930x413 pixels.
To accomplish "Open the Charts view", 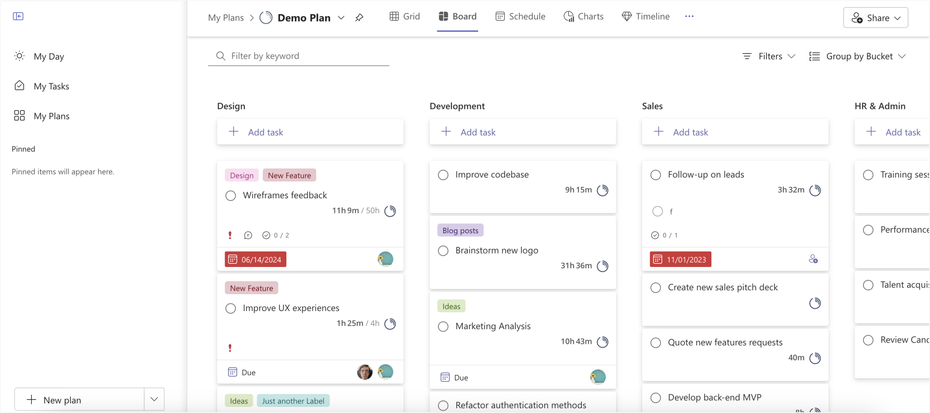I will [583, 16].
